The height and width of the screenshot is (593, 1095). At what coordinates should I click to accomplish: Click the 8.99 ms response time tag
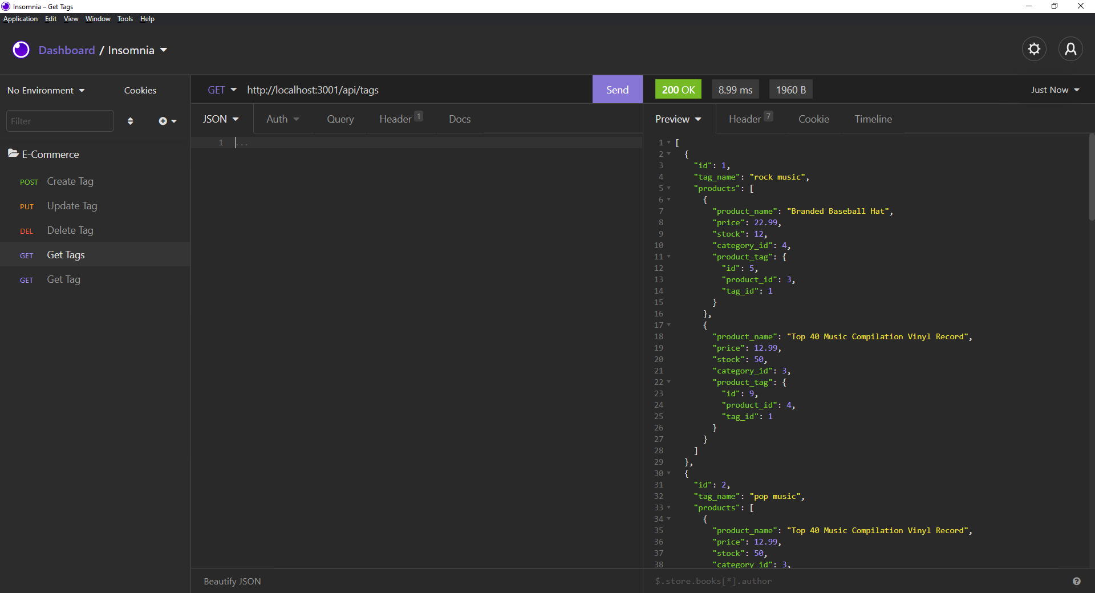(735, 90)
